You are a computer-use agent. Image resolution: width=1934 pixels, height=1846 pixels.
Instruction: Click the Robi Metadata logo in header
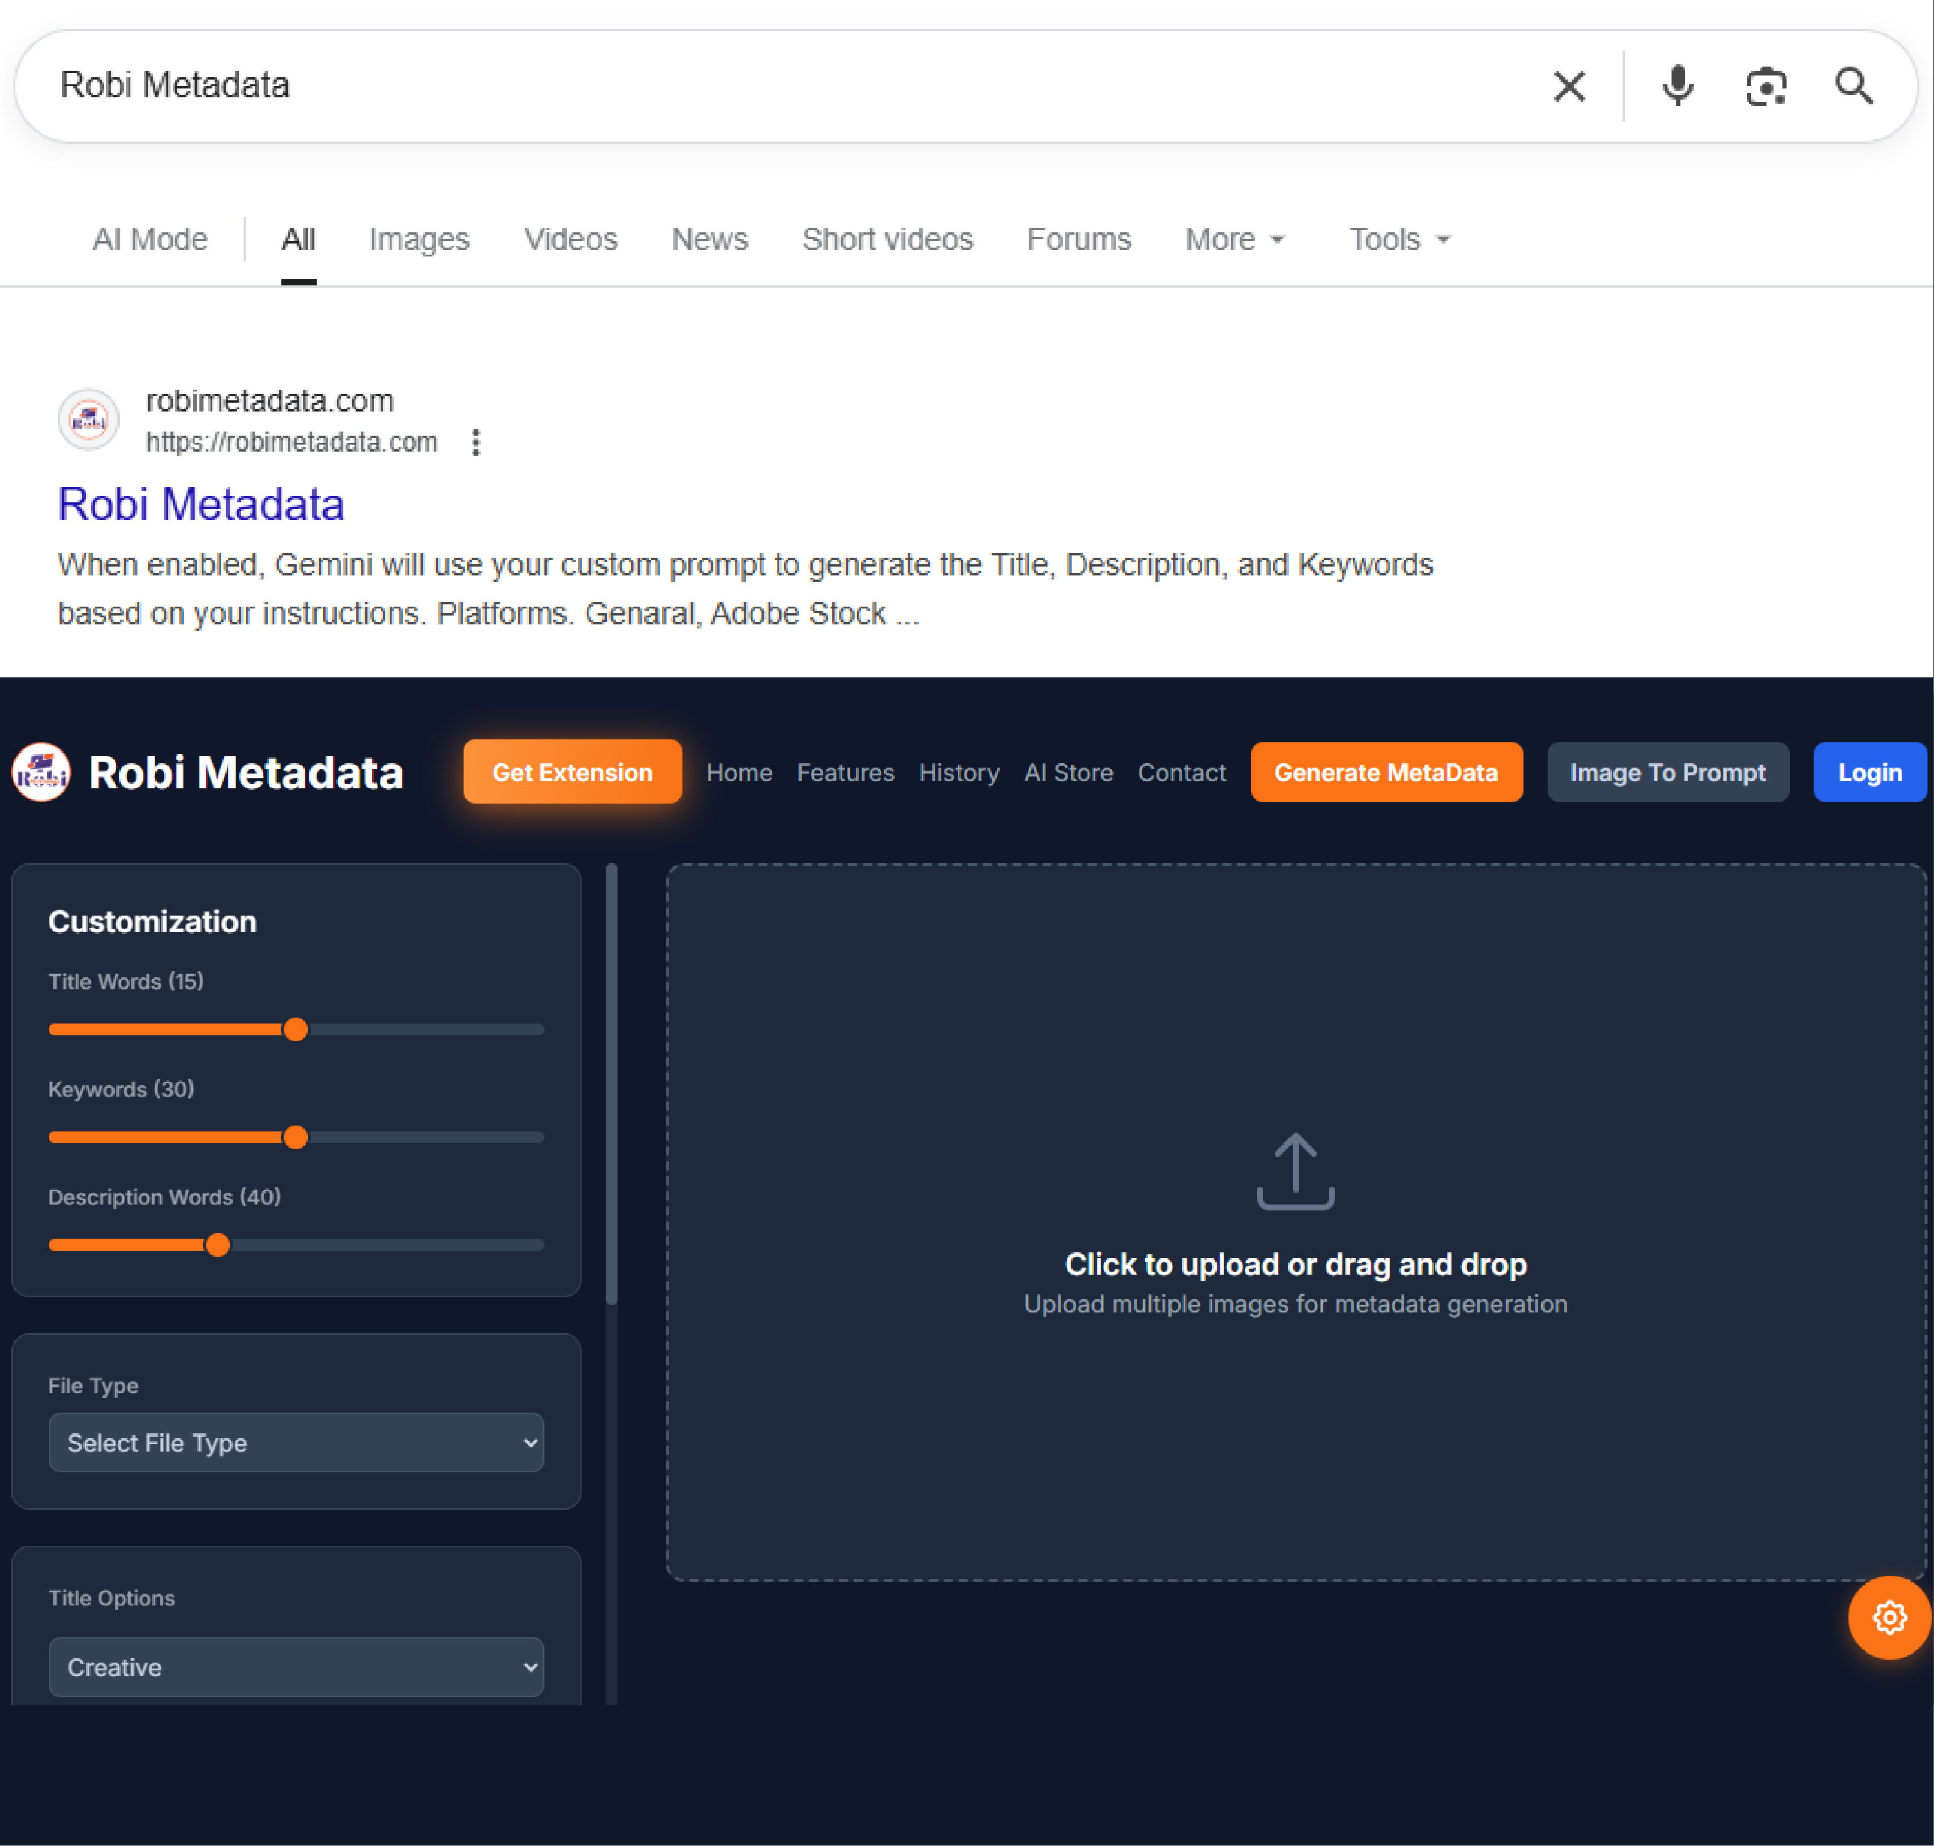(41, 772)
